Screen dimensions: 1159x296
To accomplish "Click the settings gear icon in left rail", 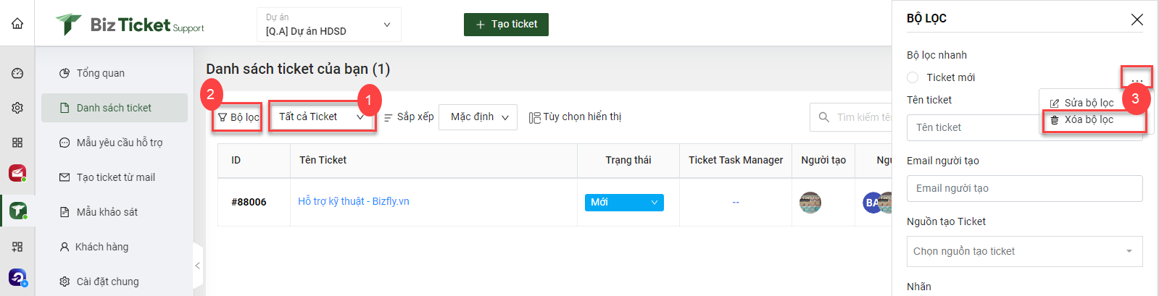I will (x=17, y=108).
